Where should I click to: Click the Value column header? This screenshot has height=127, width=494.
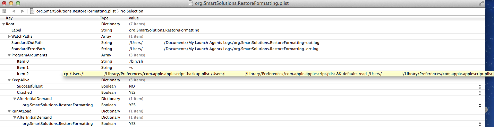(x=306, y=18)
